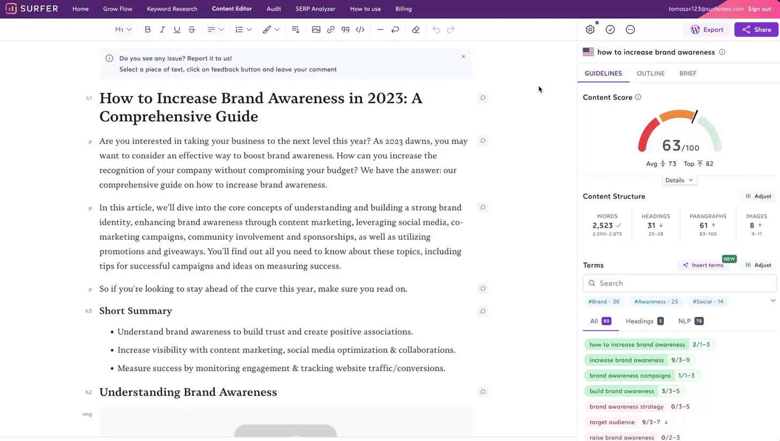Open the editor settings gear icon
The width and height of the screenshot is (780, 441).
click(590, 29)
